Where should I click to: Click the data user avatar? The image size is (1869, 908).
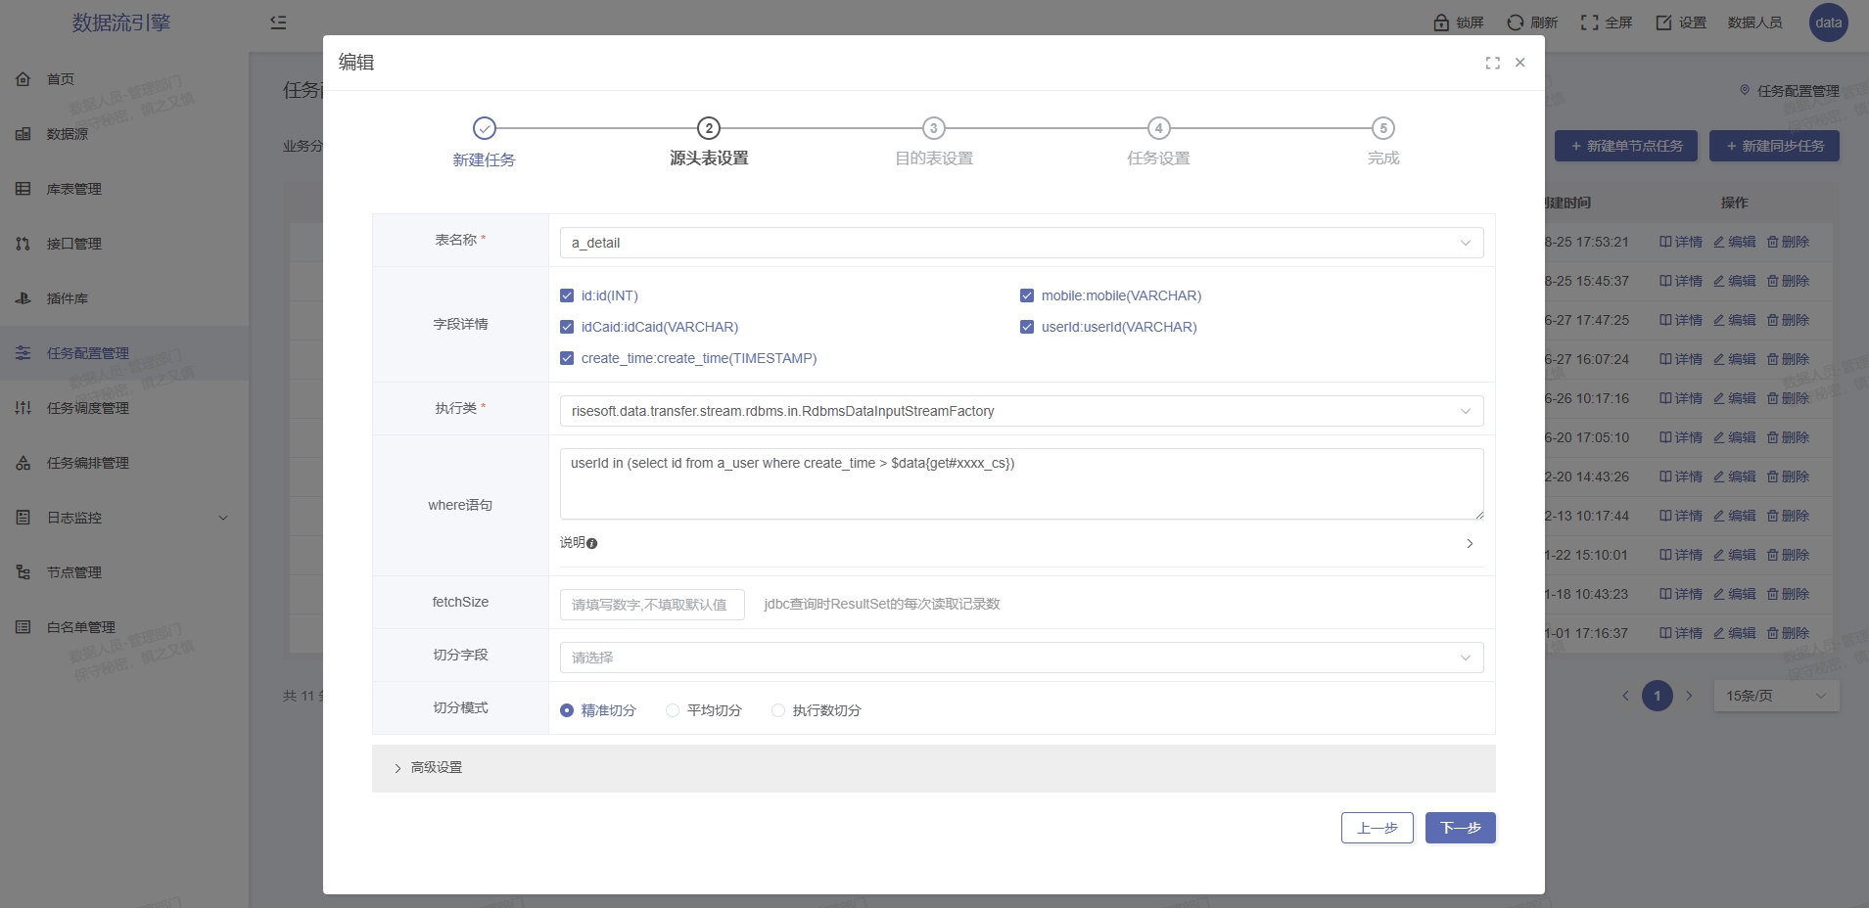pyautogui.click(x=1828, y=23)
